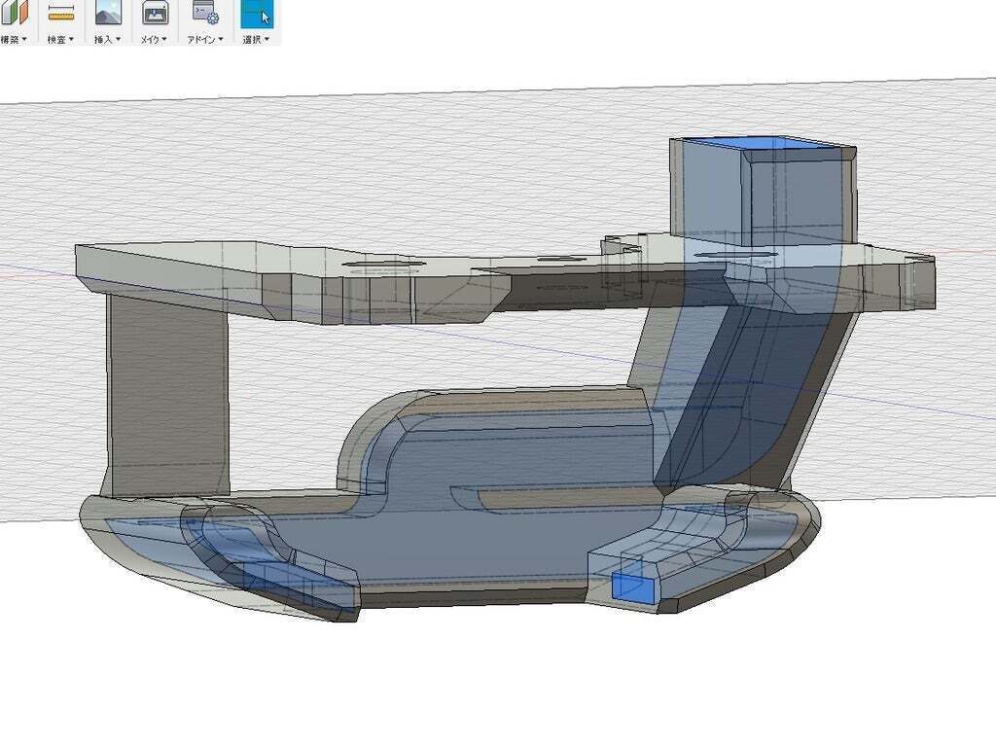Click the 構築 (Construct) plane icon
996x747 pixels.
pyautogui.click(x=14, y=15)
